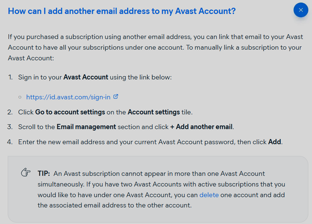Screen dimensions: 312x224
Task: Click the step number 4 marker
Action: [10, 142]
